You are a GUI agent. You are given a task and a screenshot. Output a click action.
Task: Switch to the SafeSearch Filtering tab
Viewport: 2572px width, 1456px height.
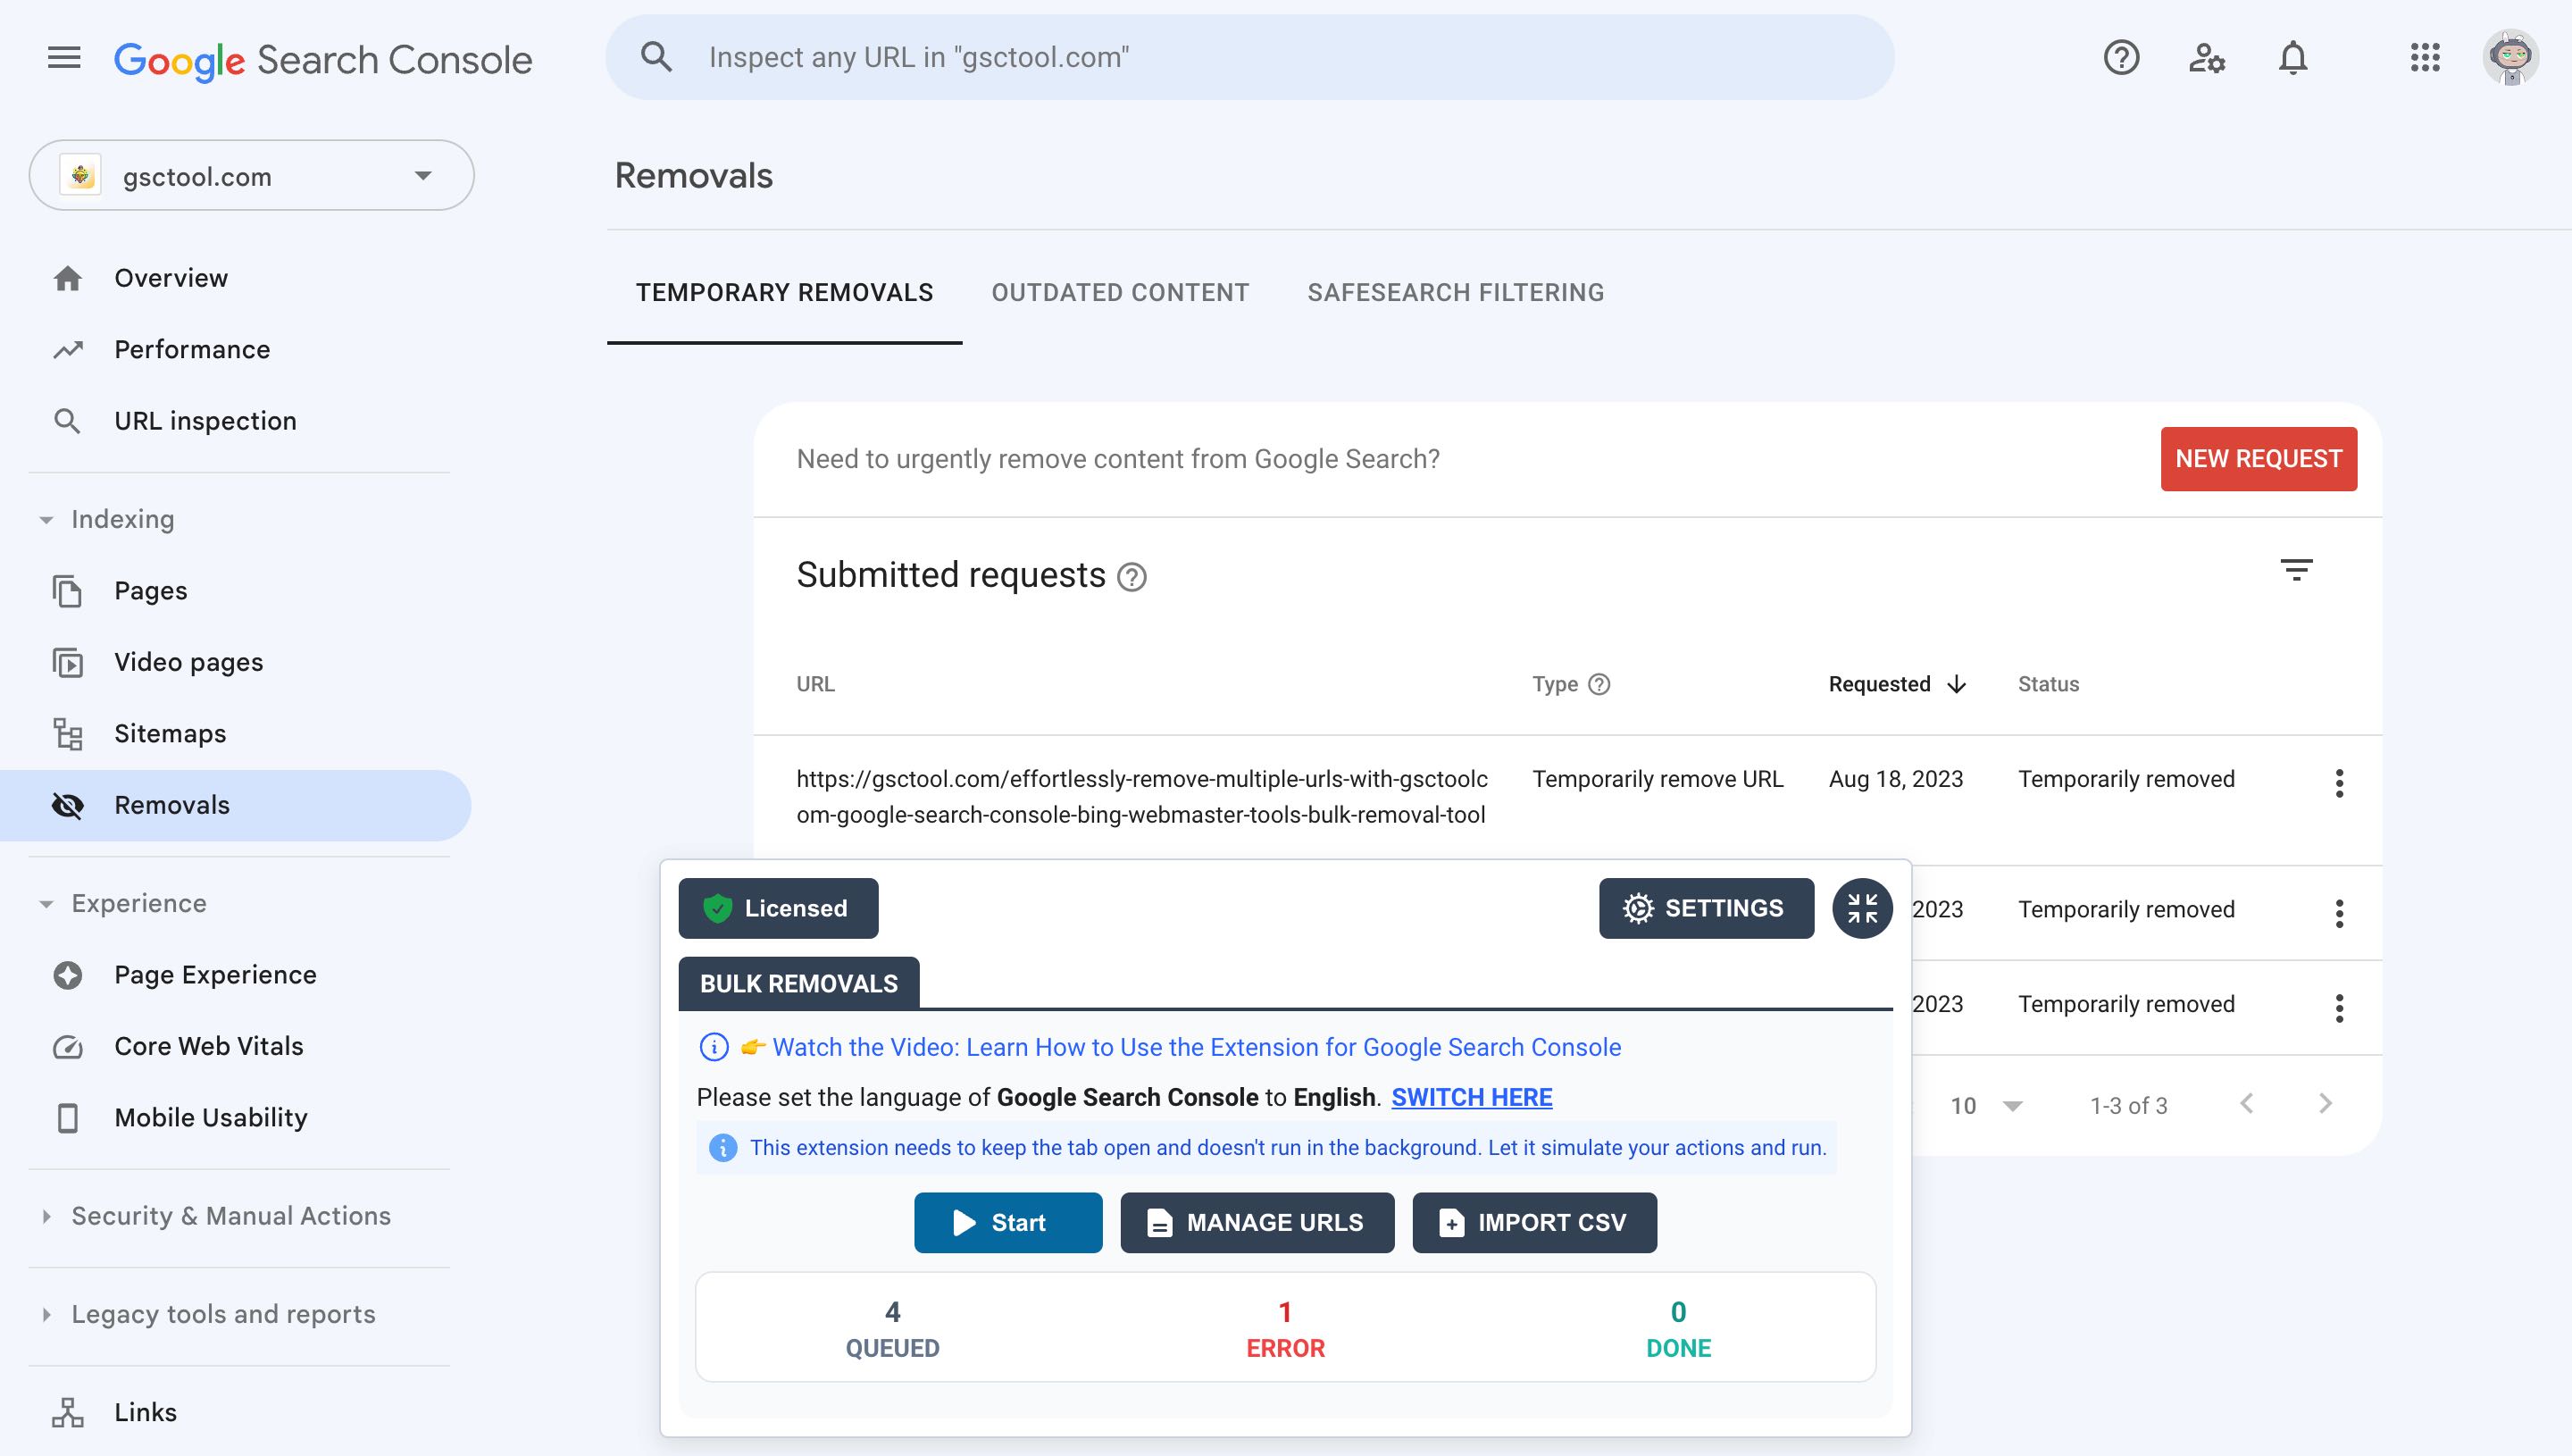pyautogui.click(x=1456, y=292)
